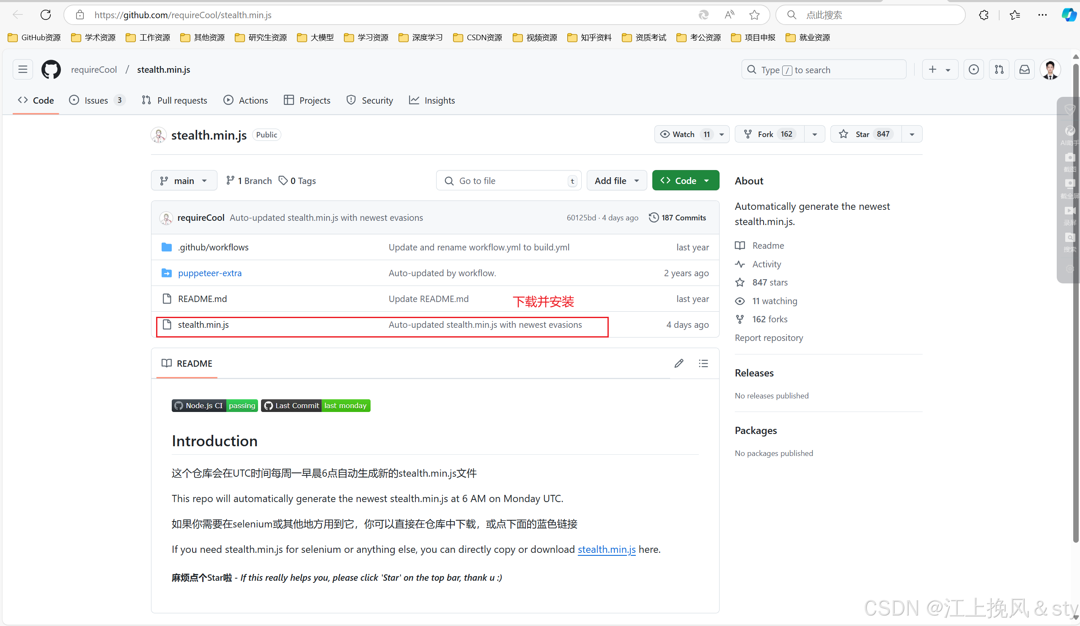Open the Projects tab
1080x626 pixels.
(x=307, y=100)
